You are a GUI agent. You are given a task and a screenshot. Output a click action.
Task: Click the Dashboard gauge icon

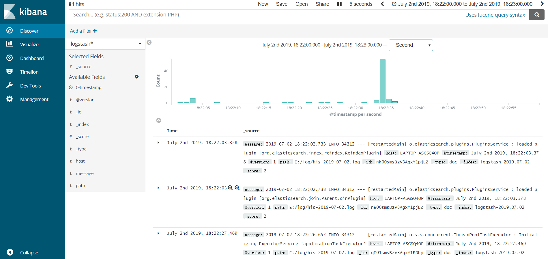coord(10,58)
